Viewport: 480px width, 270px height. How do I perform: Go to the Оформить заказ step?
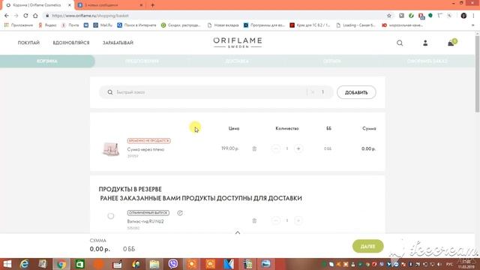427,61
